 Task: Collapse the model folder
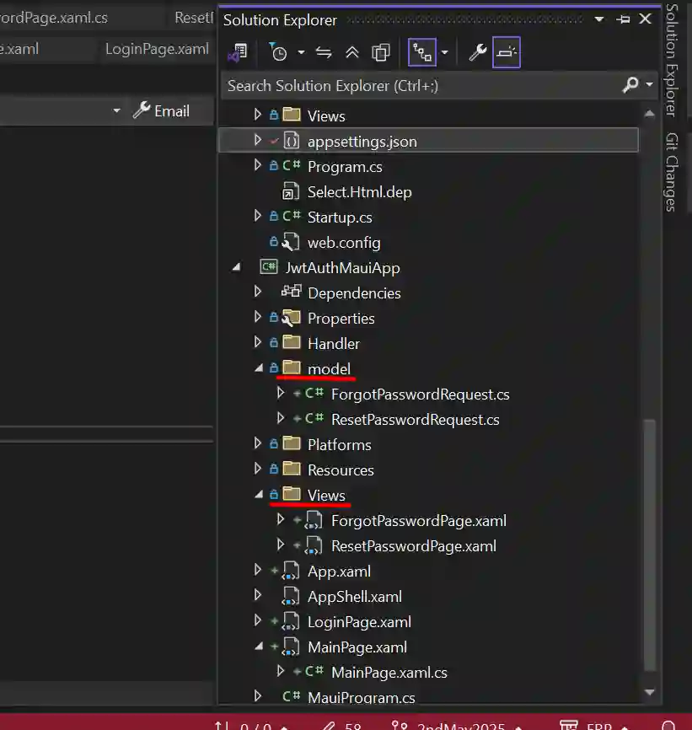pyautogui.click(x=259, y=368)
